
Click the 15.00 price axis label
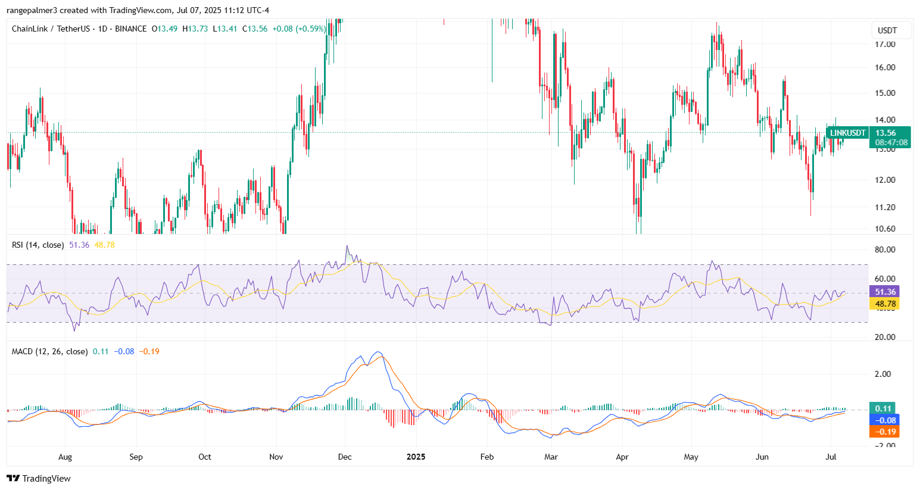tap(885, 93)
